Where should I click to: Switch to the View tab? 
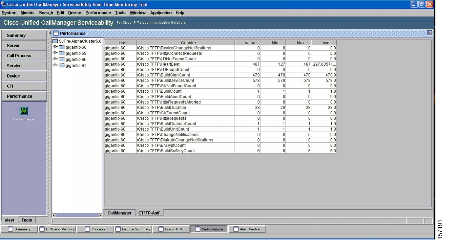tap(9, 220)
